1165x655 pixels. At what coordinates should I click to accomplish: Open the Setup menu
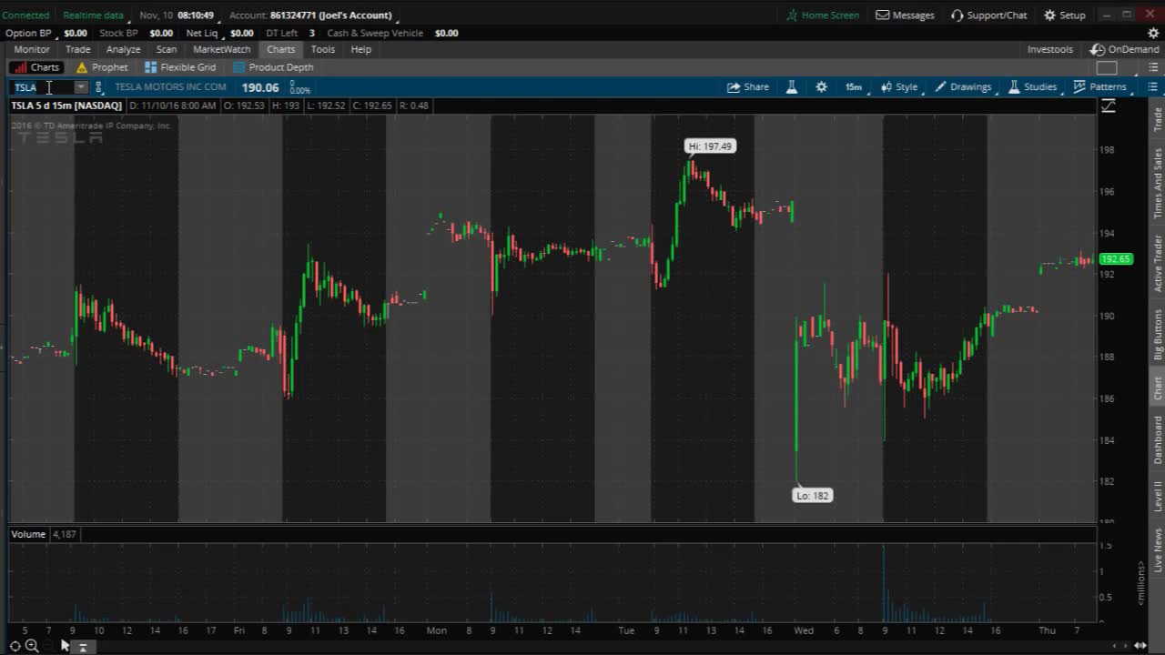coord(1064,15)
